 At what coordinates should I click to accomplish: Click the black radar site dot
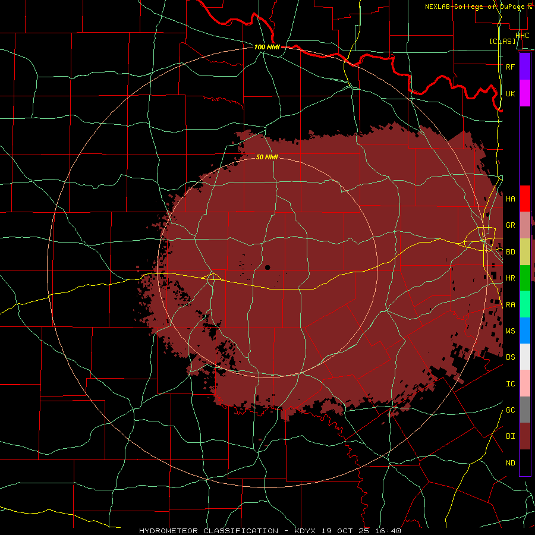tap(267, 267)
